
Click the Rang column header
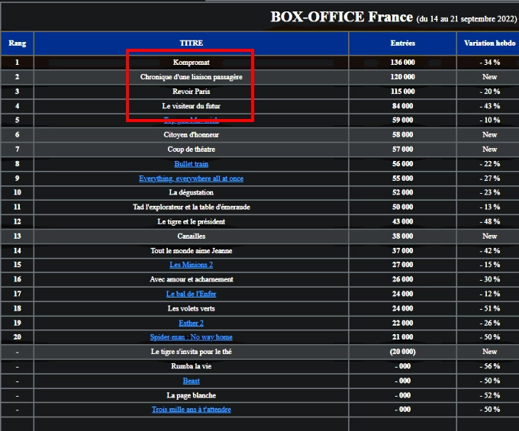click(x=17, y=43)
